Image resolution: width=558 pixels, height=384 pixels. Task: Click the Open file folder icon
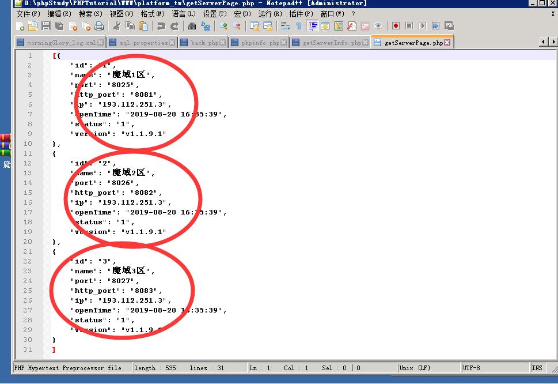click(33, 26)
